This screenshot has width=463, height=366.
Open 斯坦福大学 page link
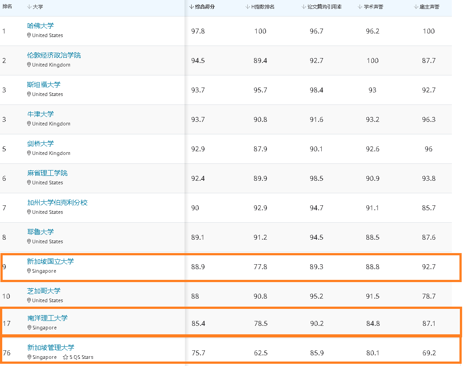44,85
